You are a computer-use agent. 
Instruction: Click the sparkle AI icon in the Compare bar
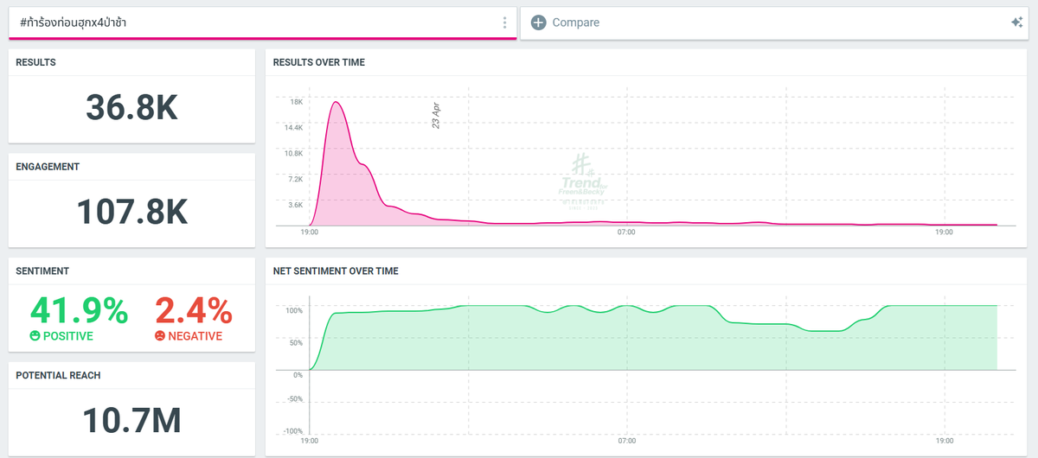pos(1016,22)
